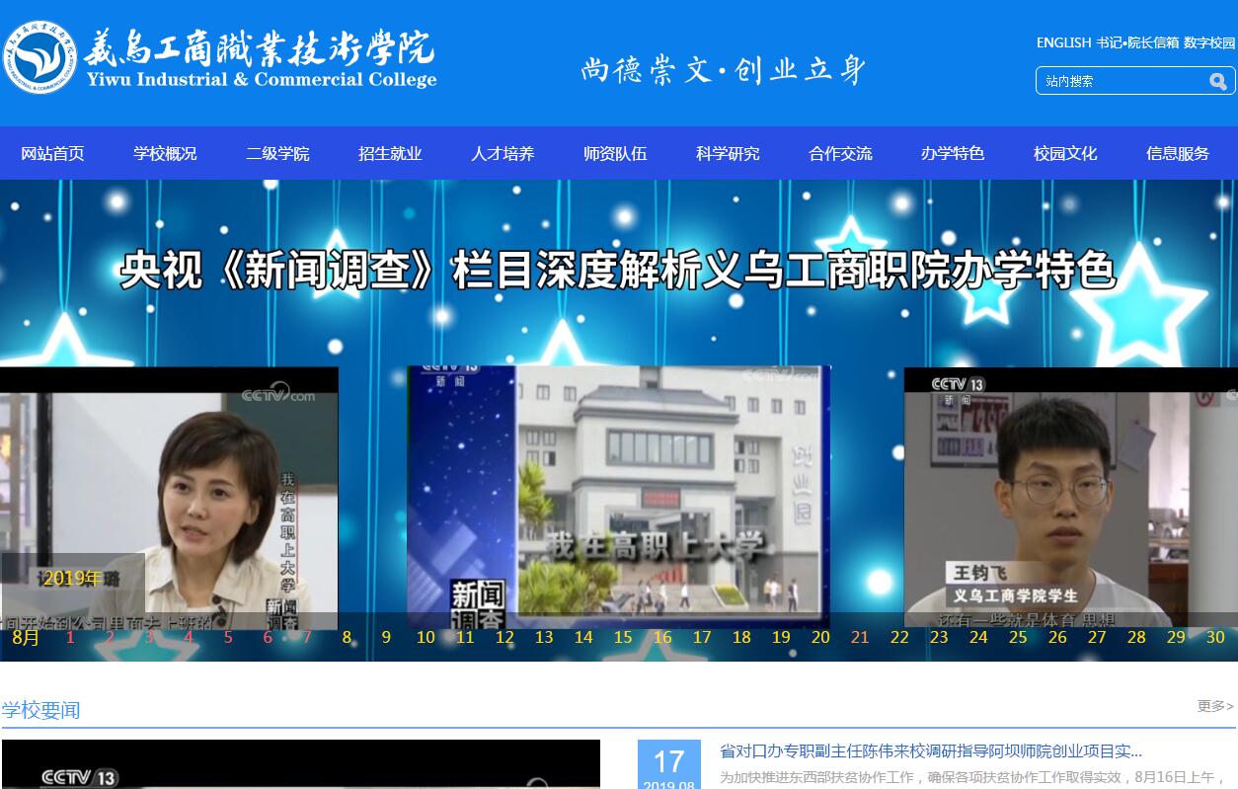1238x789 pixels.
Task: Open 学校概况 menu
Action: [165, 153]
